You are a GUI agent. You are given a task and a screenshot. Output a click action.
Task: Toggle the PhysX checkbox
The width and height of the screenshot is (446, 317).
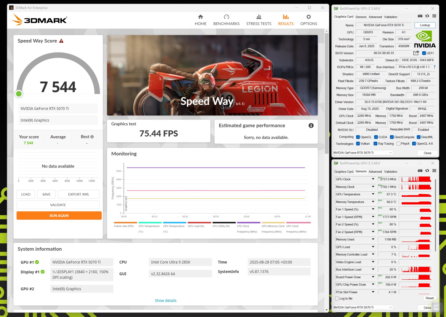[x=398, y=144]
